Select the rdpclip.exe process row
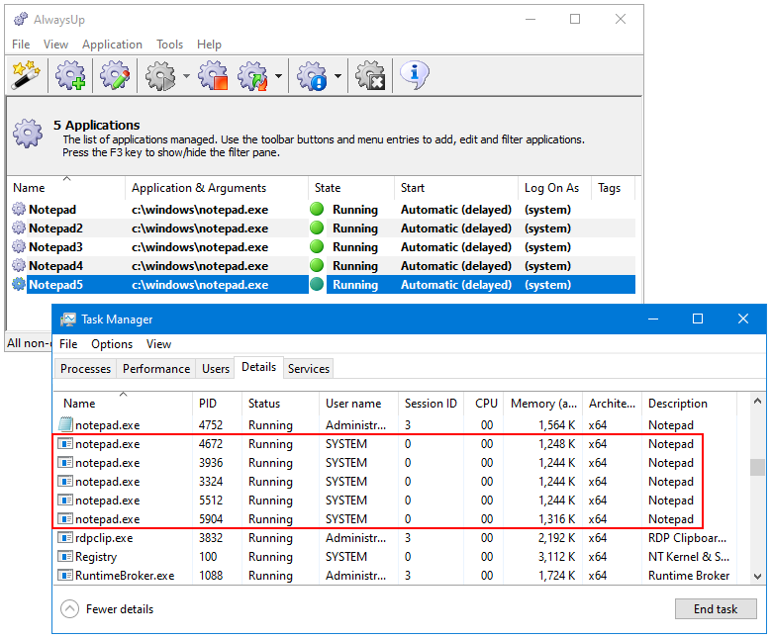The height and width of the screenshot is (639, 772). point(395,538)
